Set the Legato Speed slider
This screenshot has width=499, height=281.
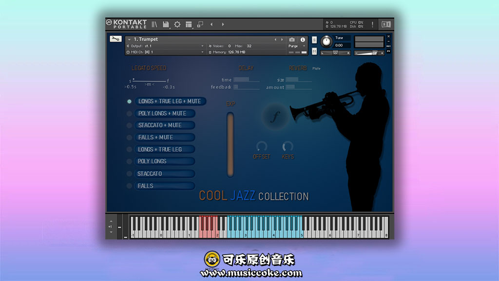tap(149, 80)
